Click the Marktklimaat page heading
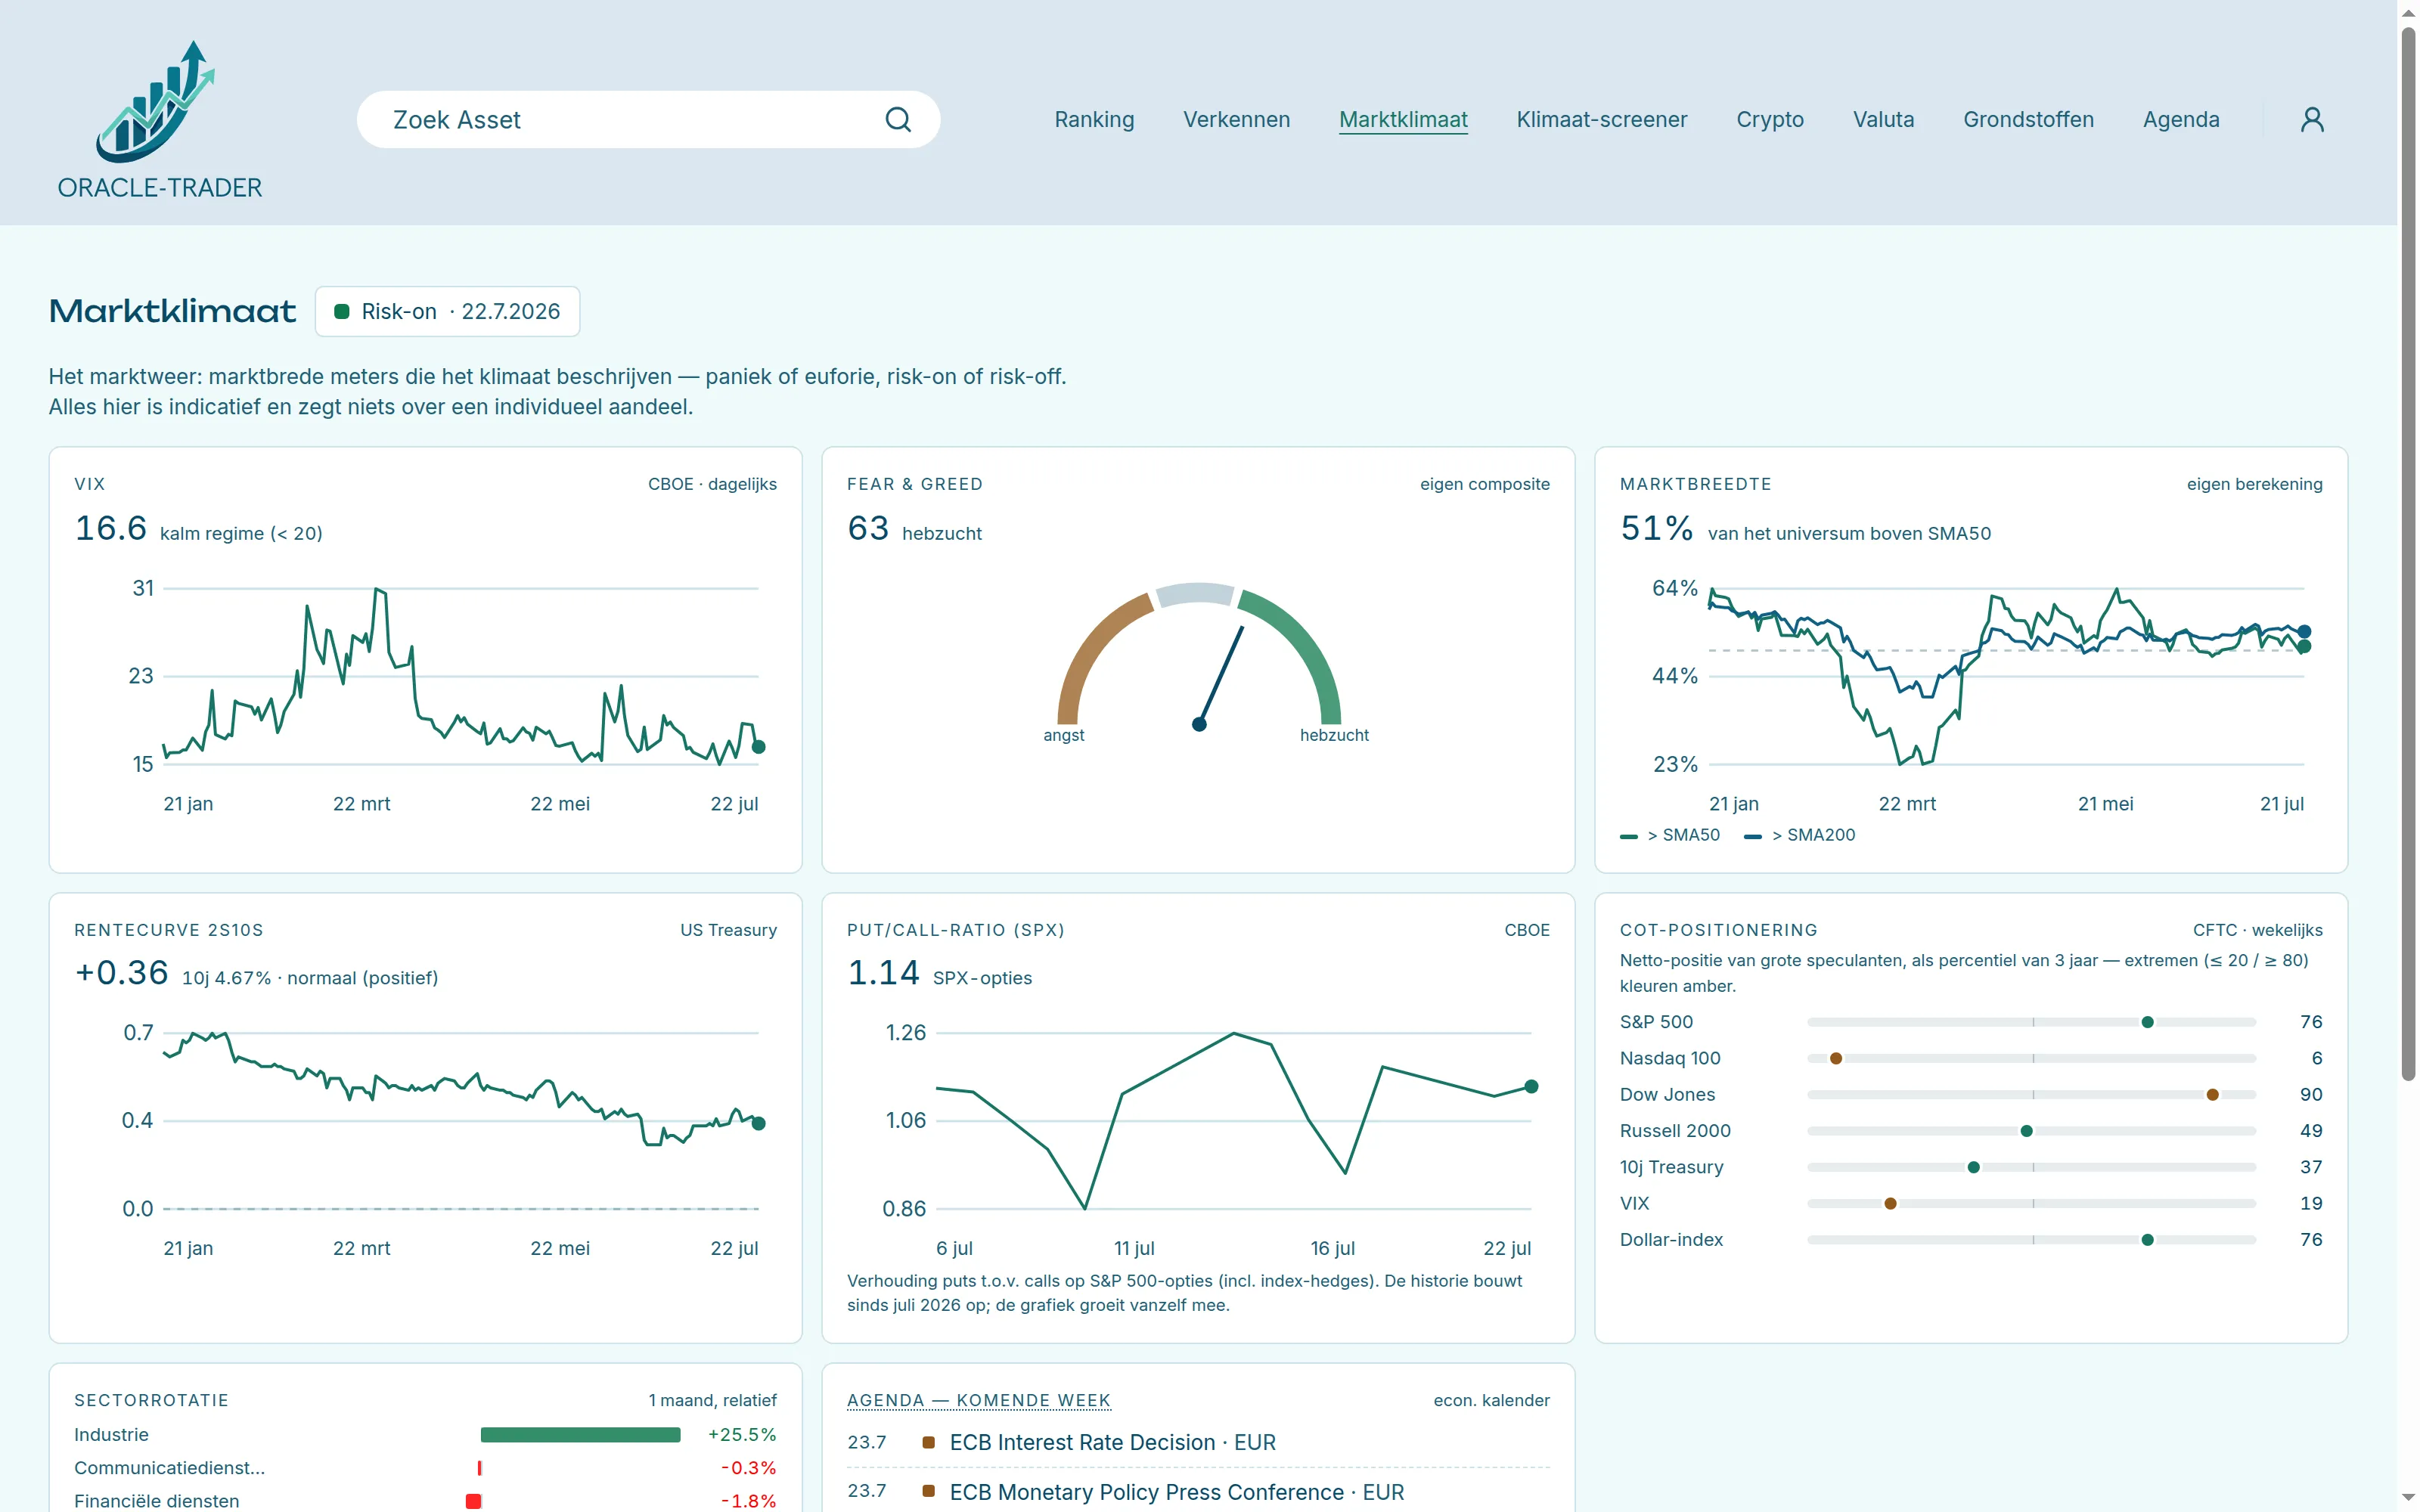Screen dimensions: 2420x1512 coord(172,312)
